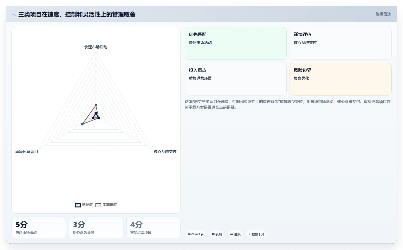Click the 4分 重复运营项目 score card

point(153,227)
